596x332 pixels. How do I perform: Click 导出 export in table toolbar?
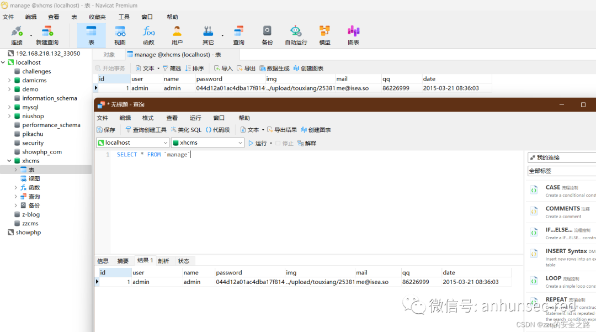[x=246, y=68]
